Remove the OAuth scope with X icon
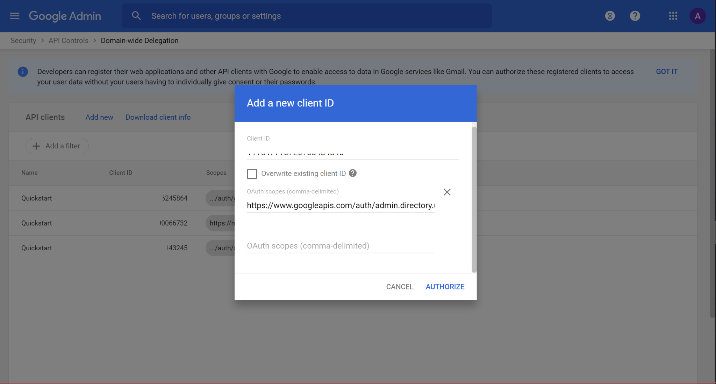Viewport: 716px width, 384px height. pos(447,192)
